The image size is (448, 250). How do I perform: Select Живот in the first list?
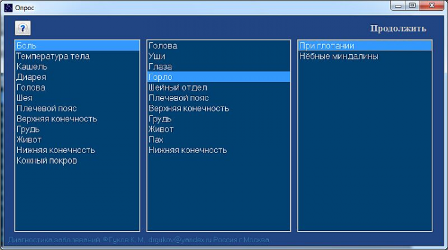pyautogui.click(x=77, y=140)
